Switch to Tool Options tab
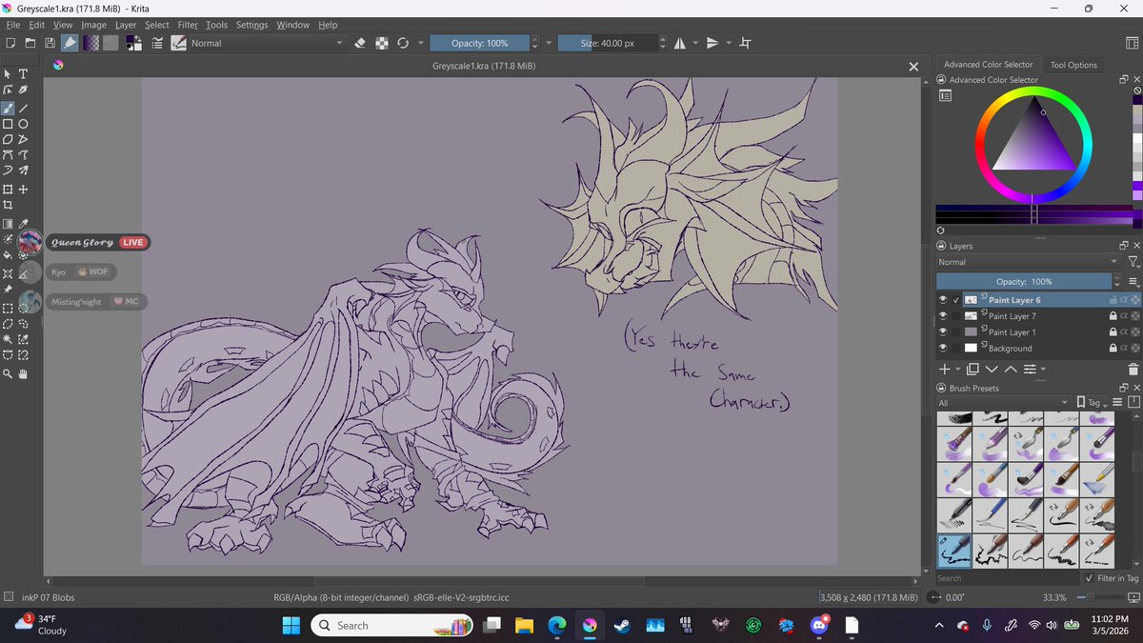This screenshot has height=643, width=1143. click(x=1073, y=65)
